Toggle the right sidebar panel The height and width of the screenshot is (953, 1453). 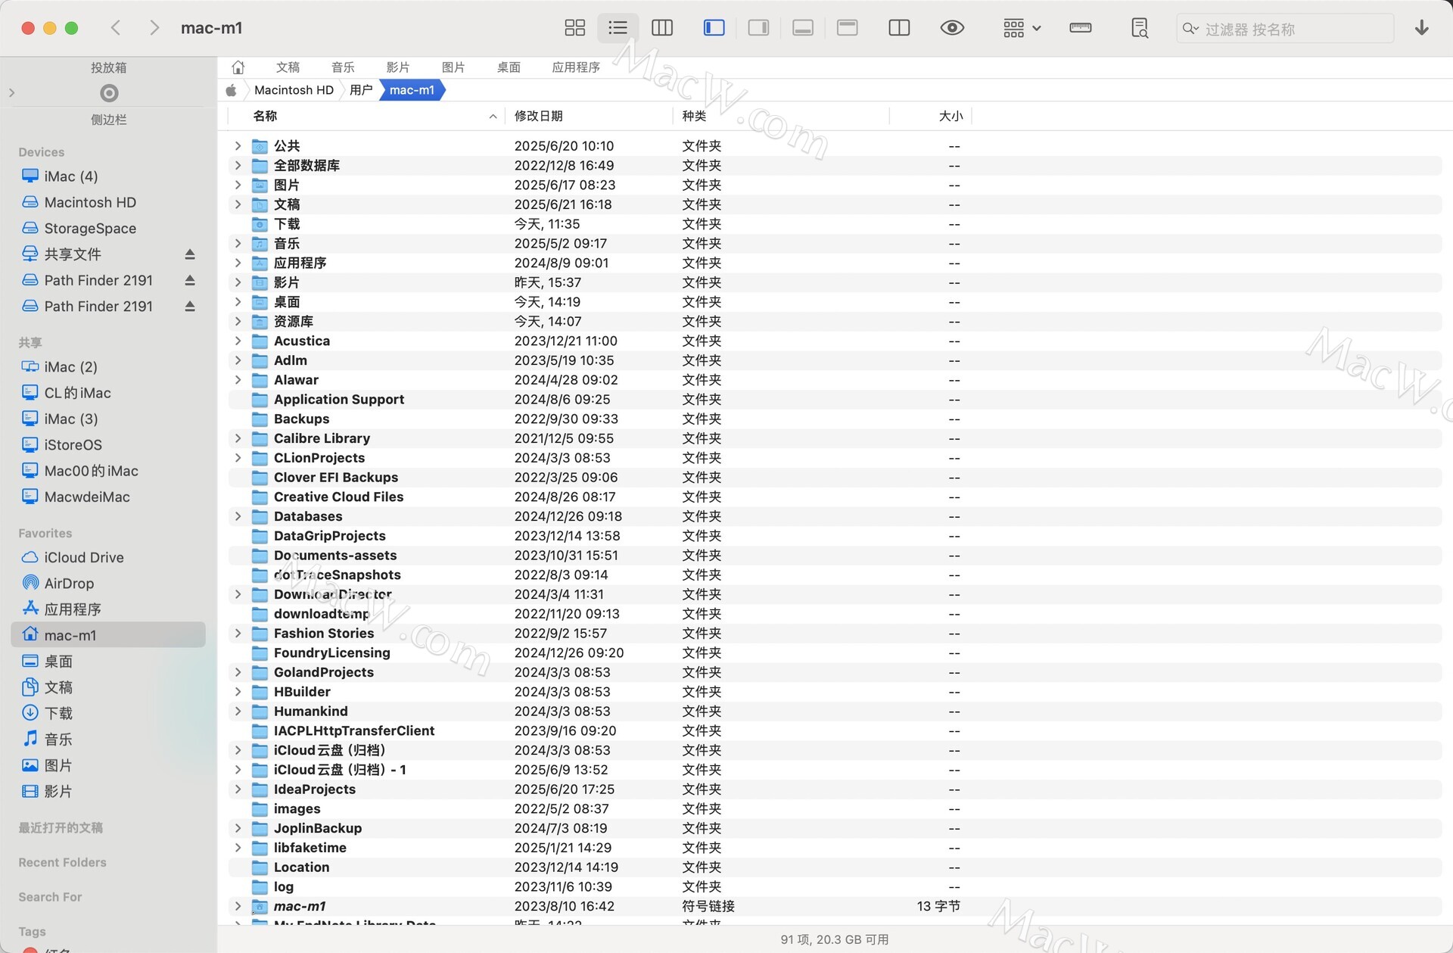[x=758, y=28]
